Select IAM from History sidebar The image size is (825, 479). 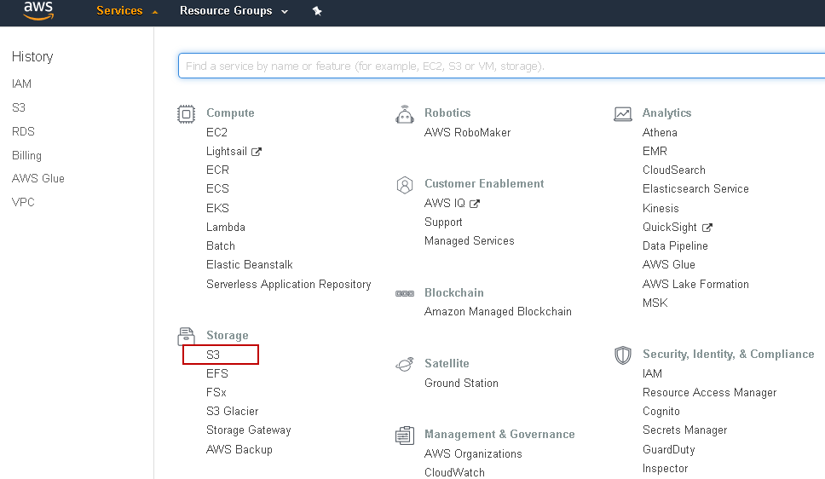tap(21, 84)
